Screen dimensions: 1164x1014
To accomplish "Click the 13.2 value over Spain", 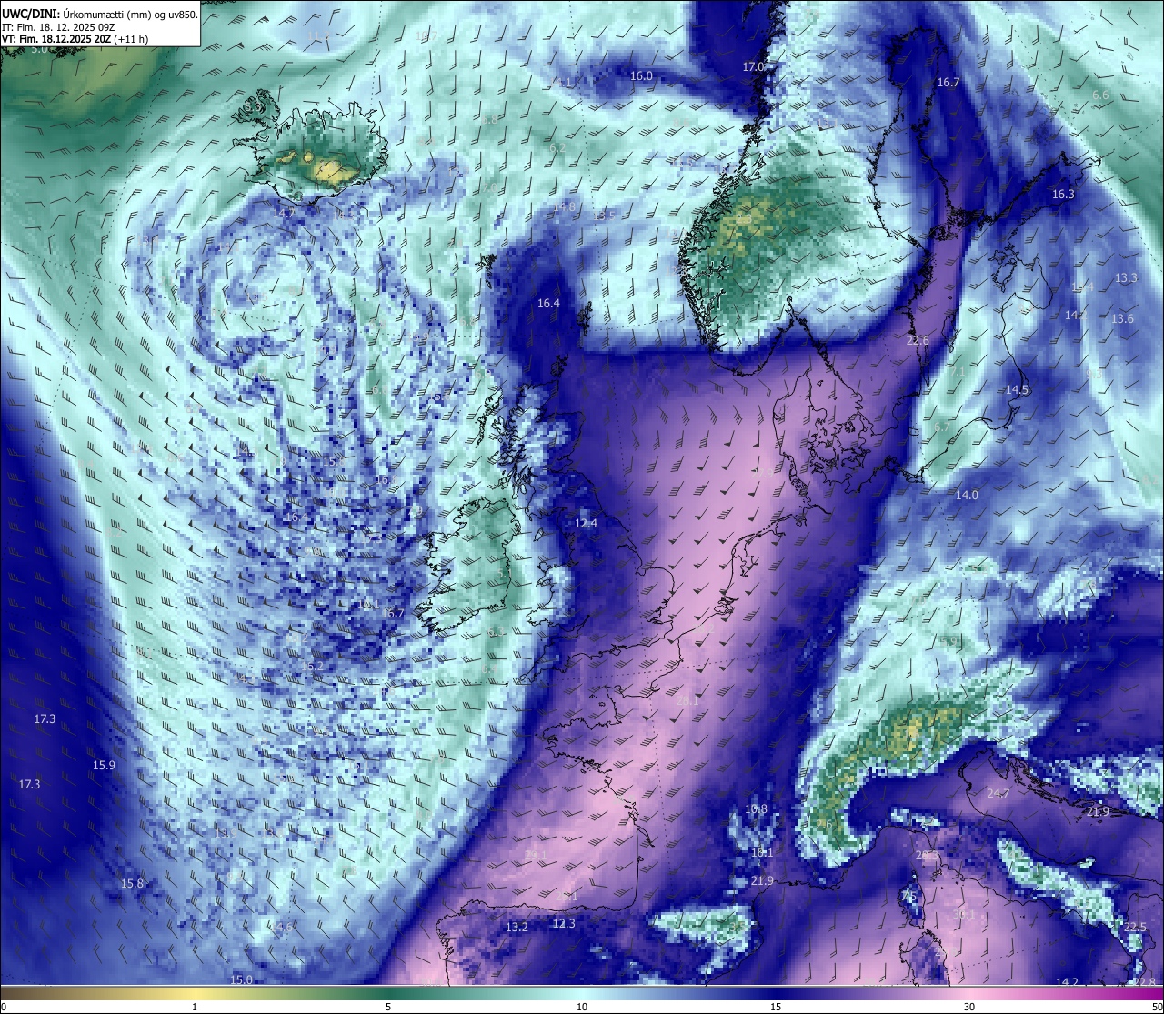I will [517, 928].
